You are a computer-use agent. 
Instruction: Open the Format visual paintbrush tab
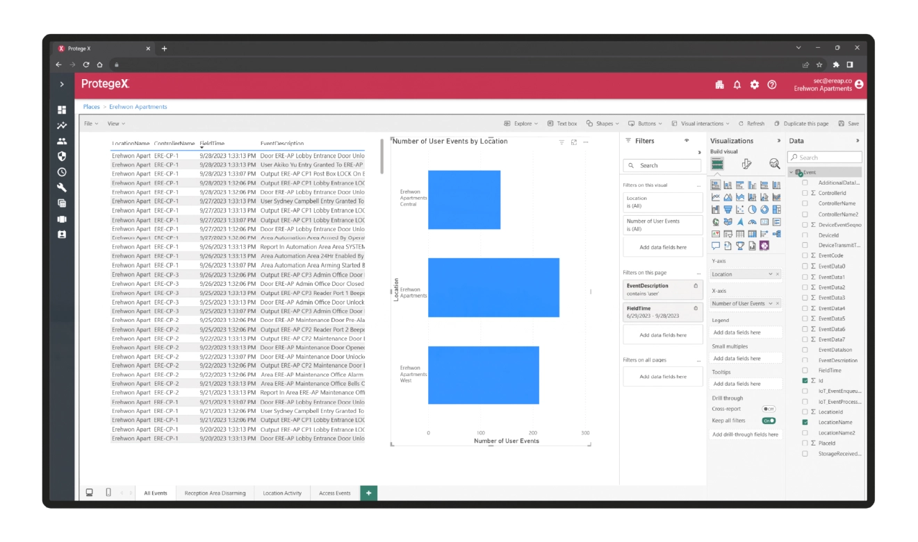746,164
